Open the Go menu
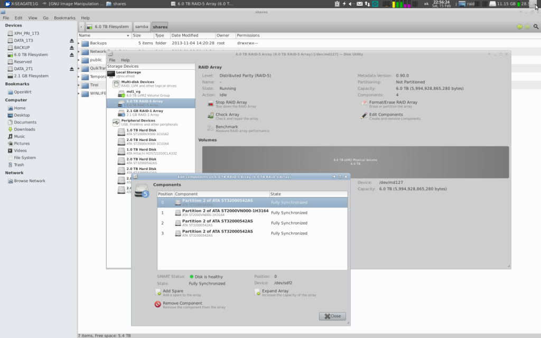This screenshot has height=338, width=541. (45, 18)
